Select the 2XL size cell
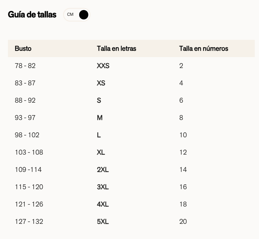This screenshot has width=259, height=239. (x=103, y=170)
